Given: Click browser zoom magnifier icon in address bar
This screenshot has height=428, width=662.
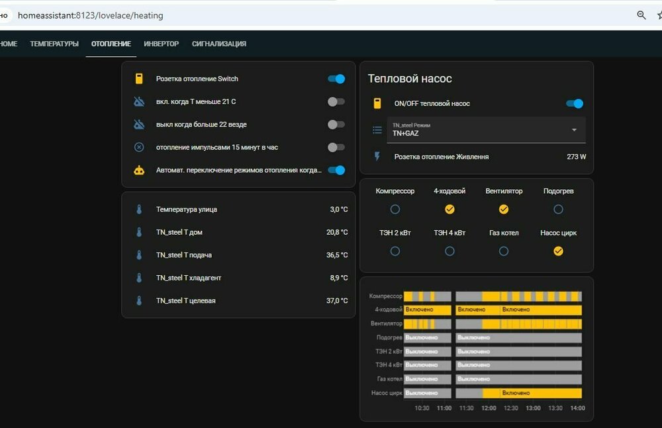Looking at the screenshot, I should 641,15.
